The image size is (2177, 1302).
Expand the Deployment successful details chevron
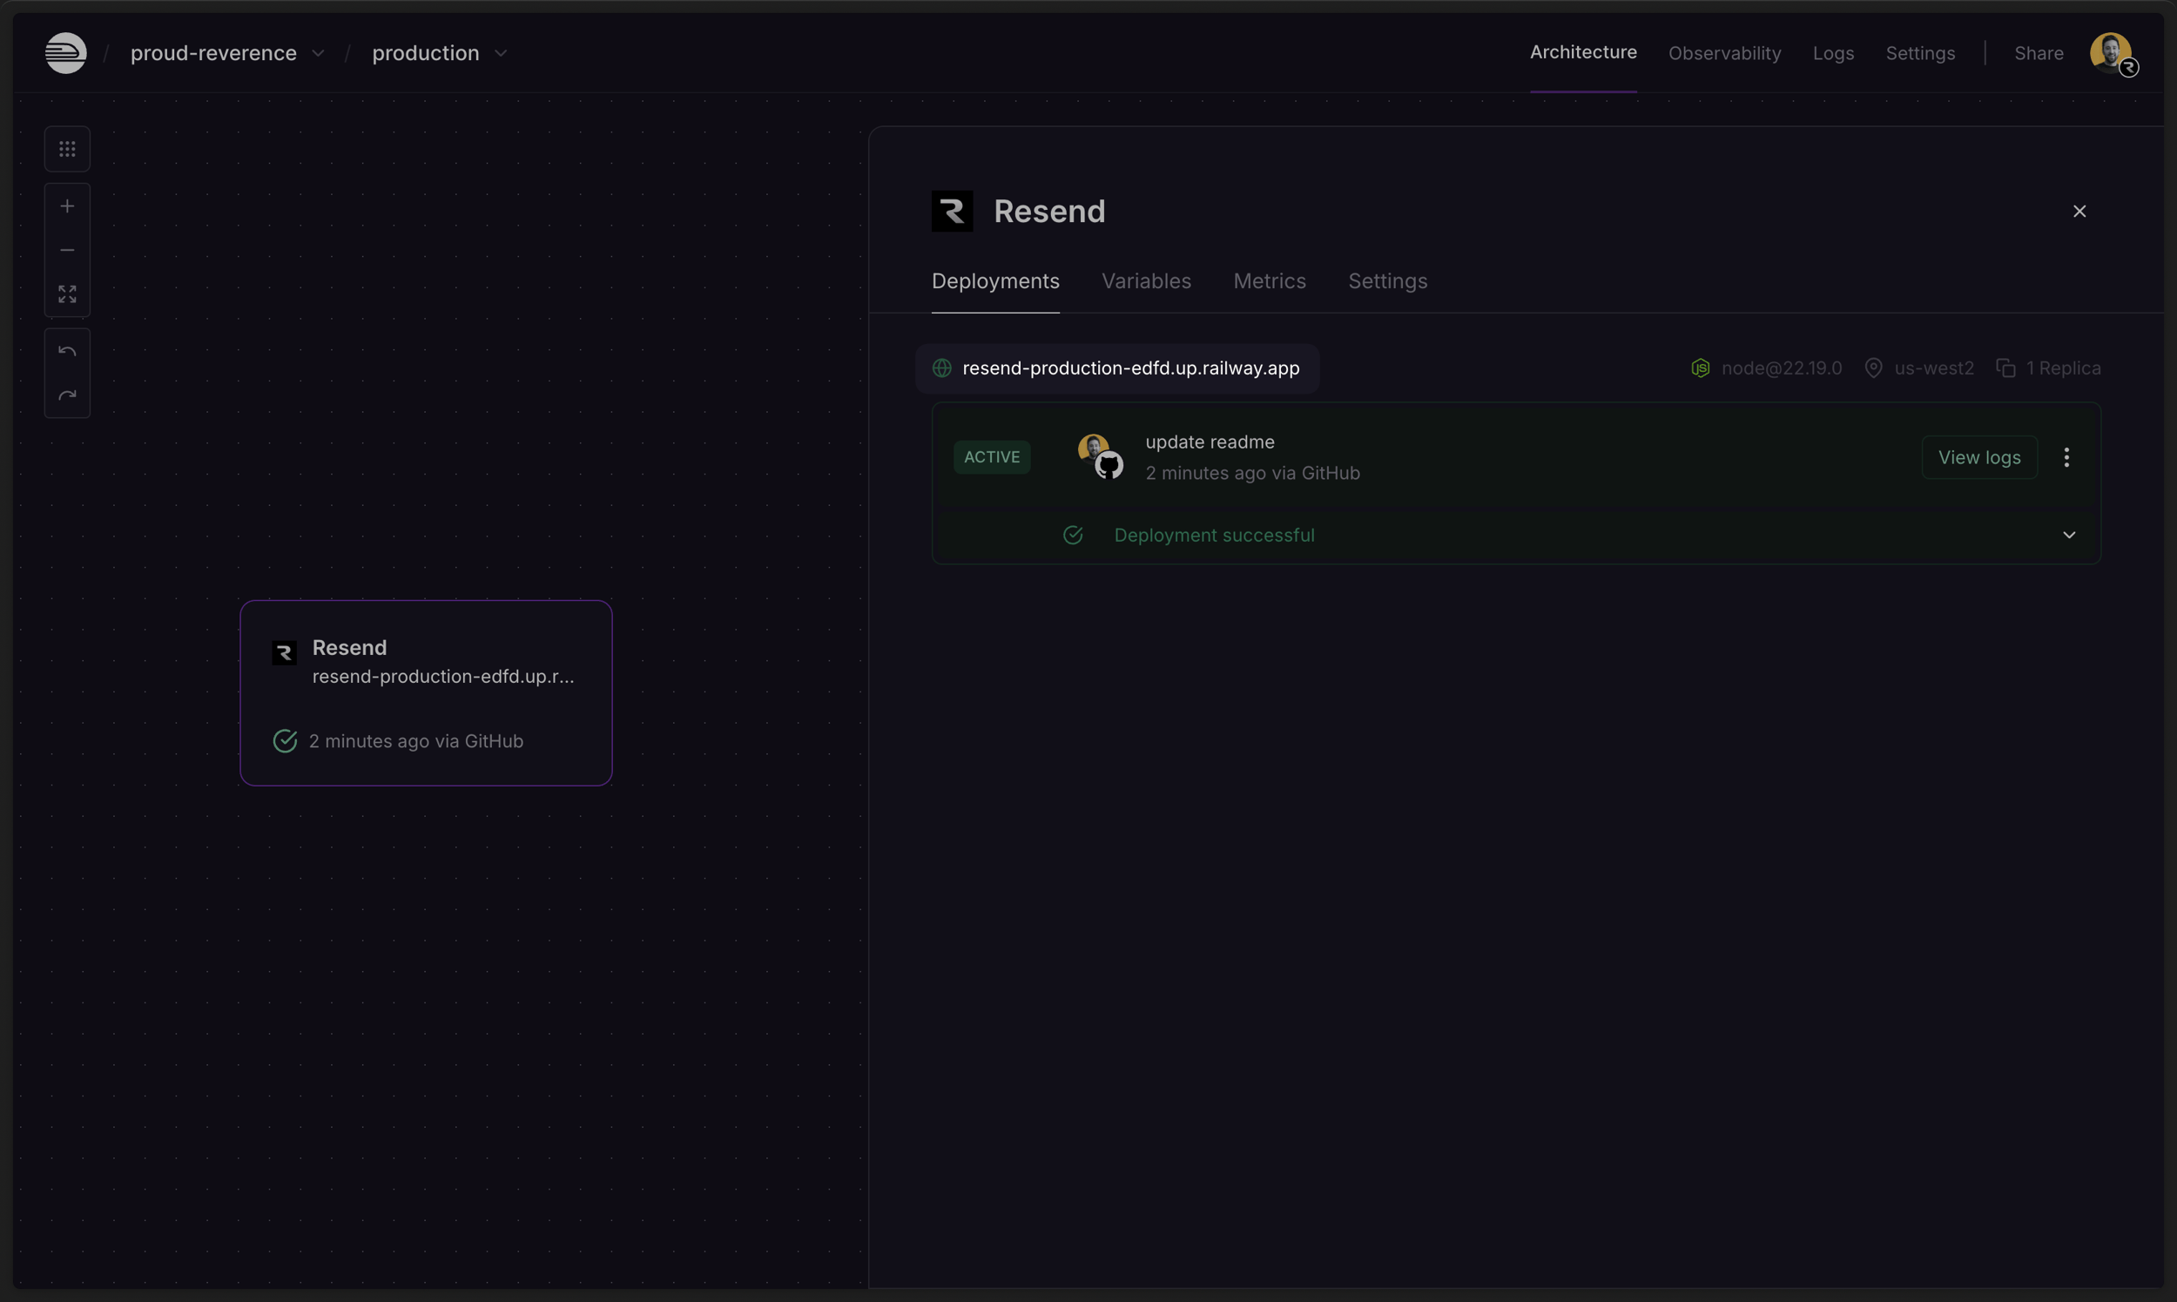2068,536
